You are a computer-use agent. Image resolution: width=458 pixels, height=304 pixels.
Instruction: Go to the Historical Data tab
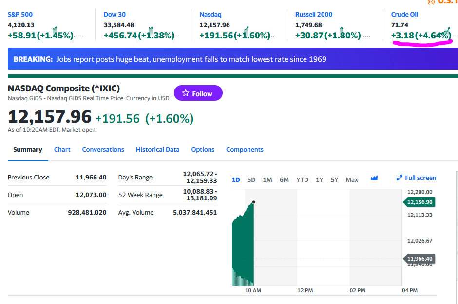pyautogui.click(x=158, y=149)
